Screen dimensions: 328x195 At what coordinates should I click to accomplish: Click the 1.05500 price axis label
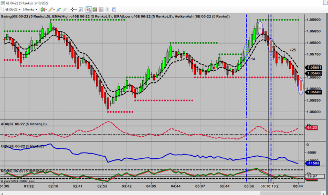[x=313, y=112]
